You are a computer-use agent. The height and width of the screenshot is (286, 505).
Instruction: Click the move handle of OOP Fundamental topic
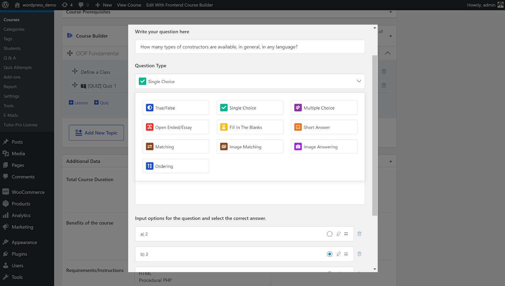click(x=70, y=53)
